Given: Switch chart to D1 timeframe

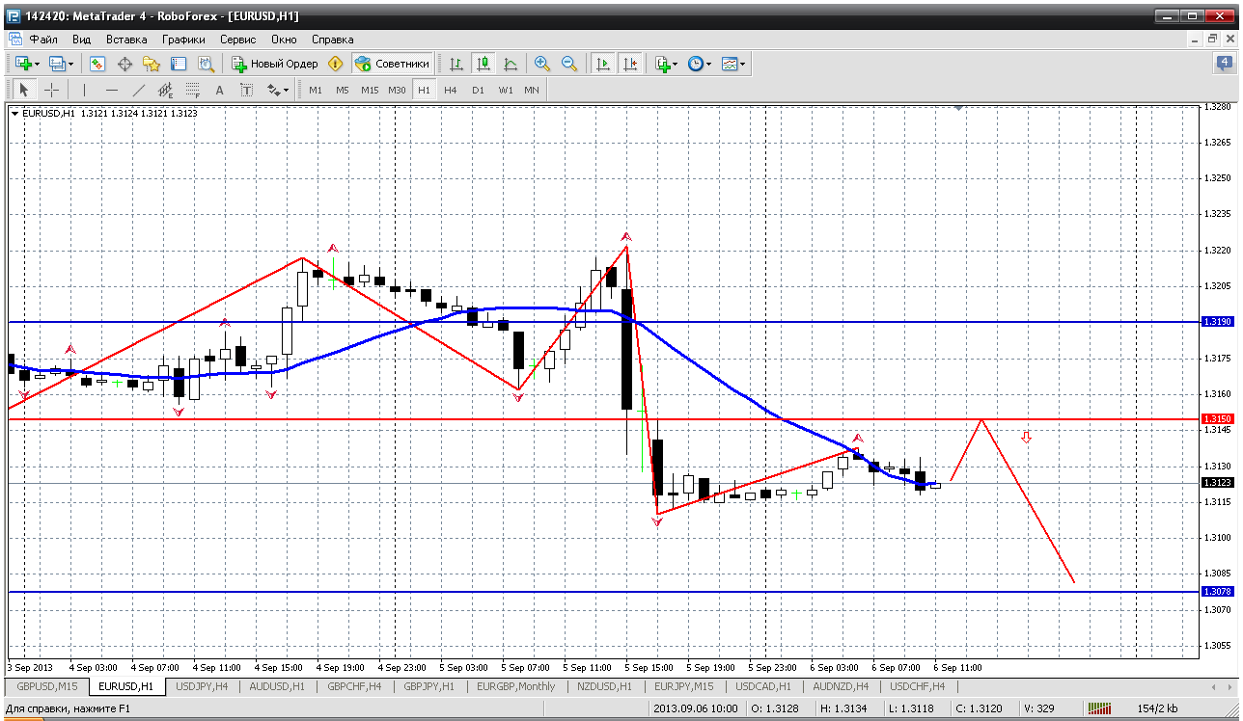Looking at the screenshot, I should tap(478, 90).
